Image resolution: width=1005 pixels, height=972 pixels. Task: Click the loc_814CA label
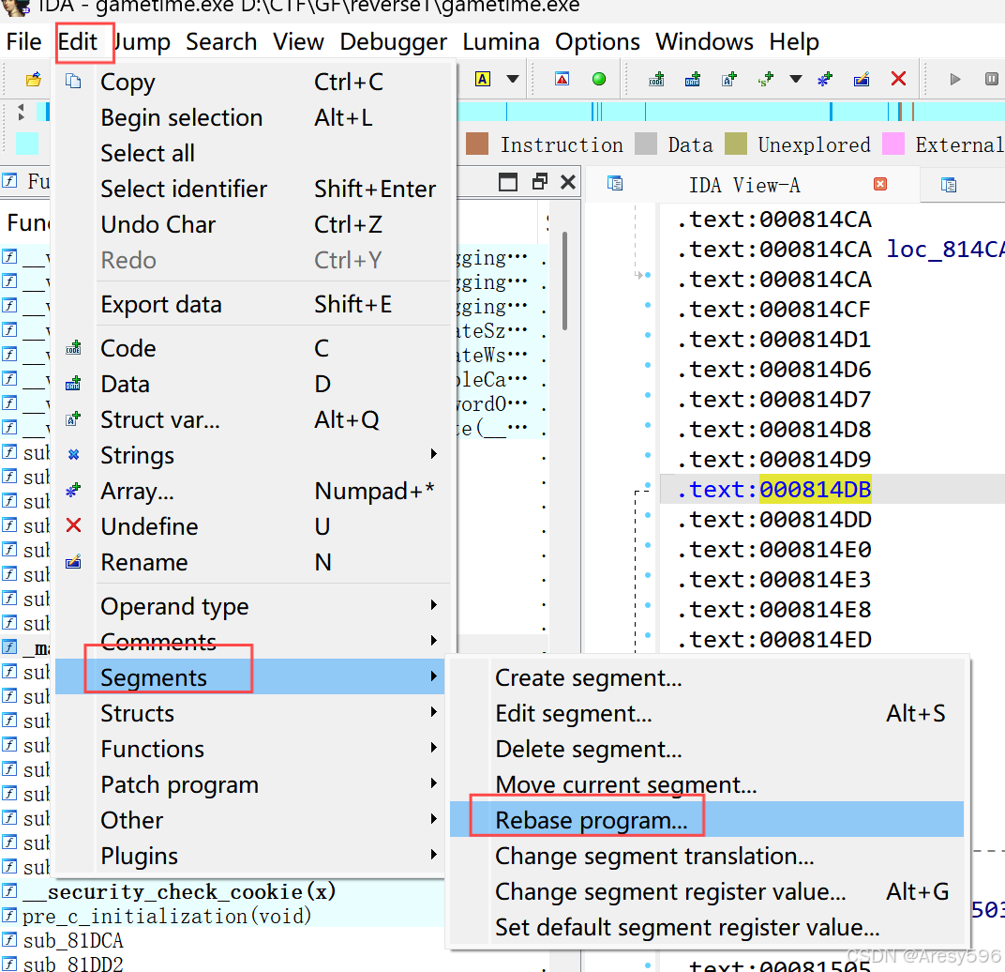click(945, 249)
